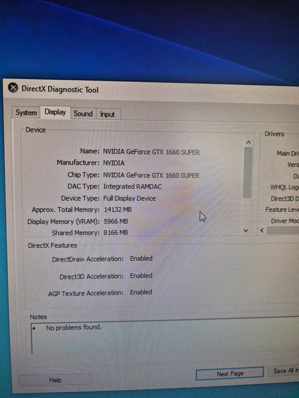Click the 'Direct3D DDI' label in the Drivers panel
This screenshot has height=398, width=299.
click(285, 199)
